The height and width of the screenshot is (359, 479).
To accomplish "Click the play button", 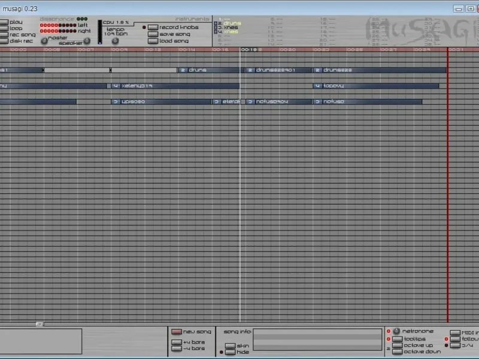I will (4, 22).
